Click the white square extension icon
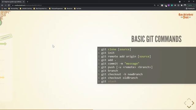The height and width of the screenshot is (110, 196). click(162, 5)
